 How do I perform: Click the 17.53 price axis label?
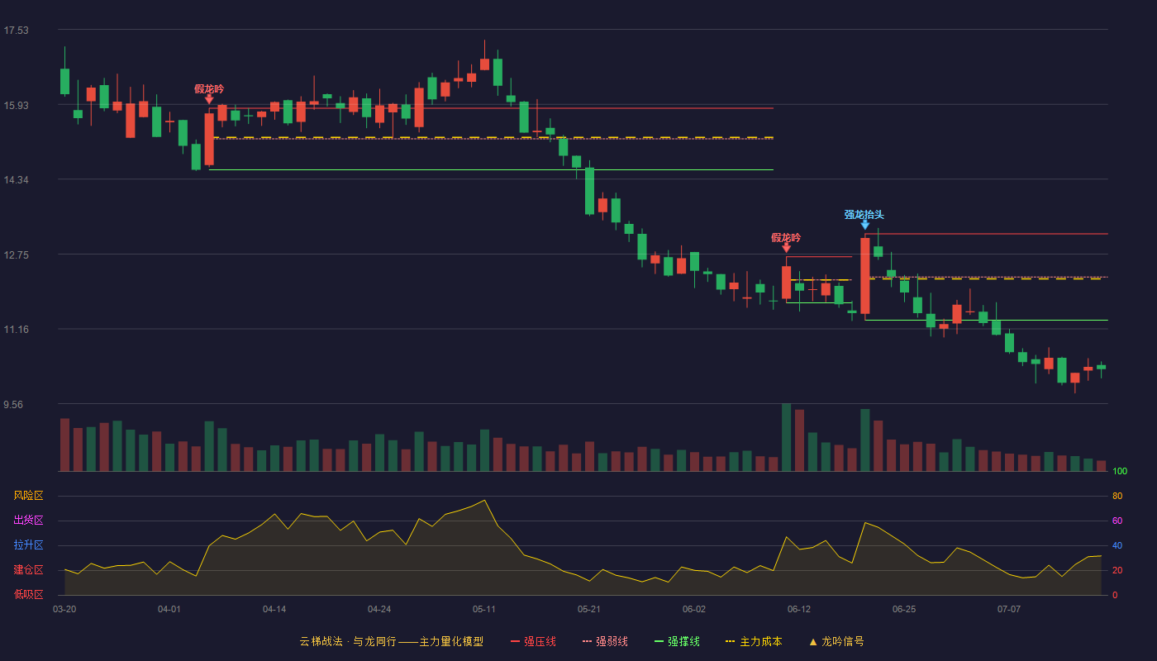17,31
